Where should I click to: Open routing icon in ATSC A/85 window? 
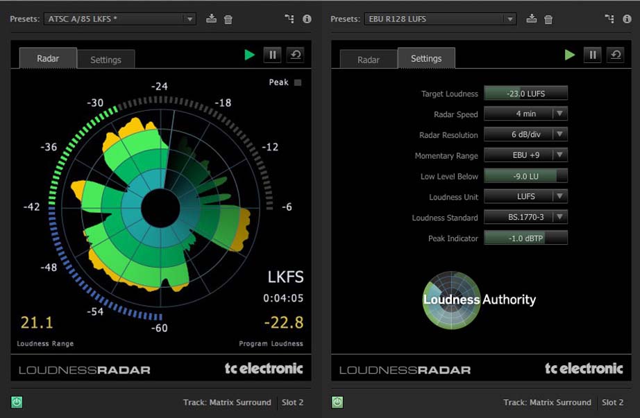point(289,19)
